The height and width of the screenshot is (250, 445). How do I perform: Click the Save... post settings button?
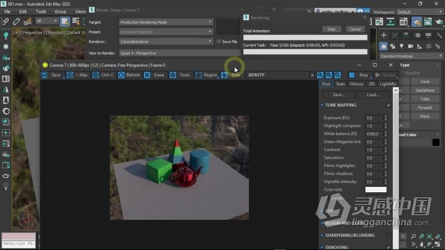coord(338,95)
